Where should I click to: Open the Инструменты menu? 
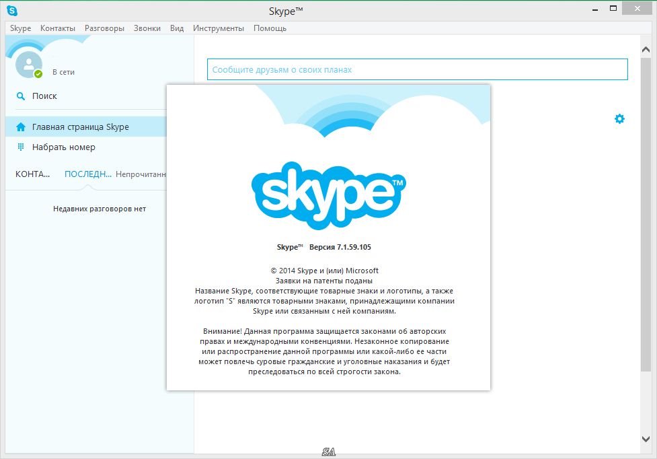point(219,28)
